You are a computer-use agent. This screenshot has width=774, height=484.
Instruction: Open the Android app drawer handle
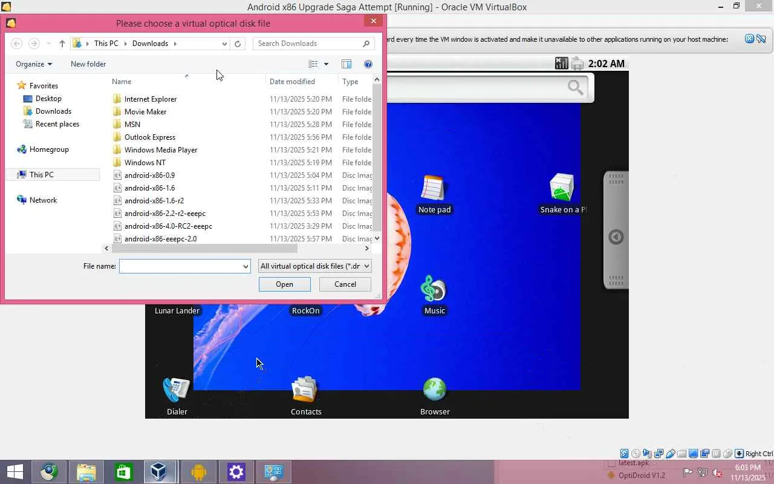pos(616,230)
